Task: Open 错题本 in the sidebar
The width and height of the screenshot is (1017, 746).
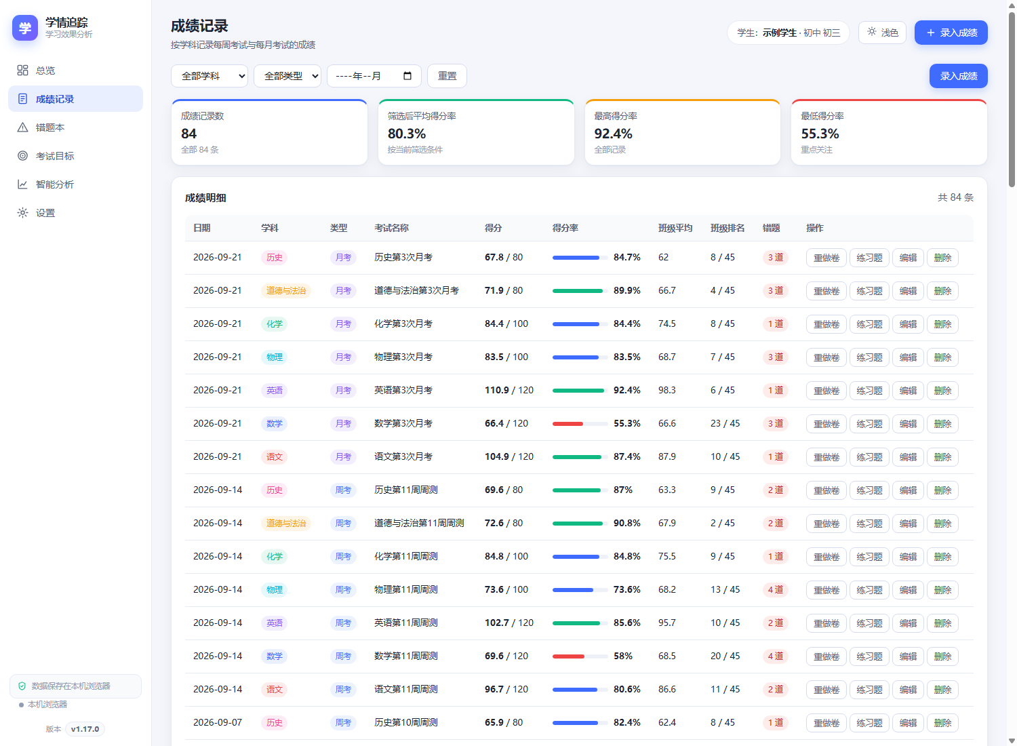Action: tap(75, 127)
